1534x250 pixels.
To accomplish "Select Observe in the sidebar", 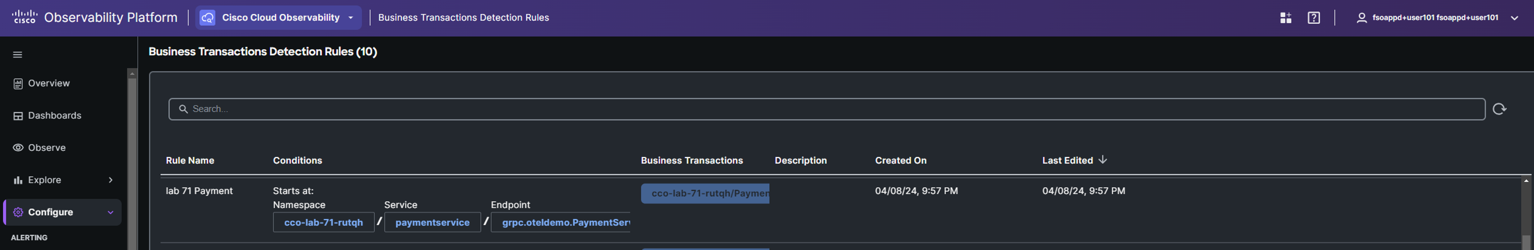I will 46,147.
